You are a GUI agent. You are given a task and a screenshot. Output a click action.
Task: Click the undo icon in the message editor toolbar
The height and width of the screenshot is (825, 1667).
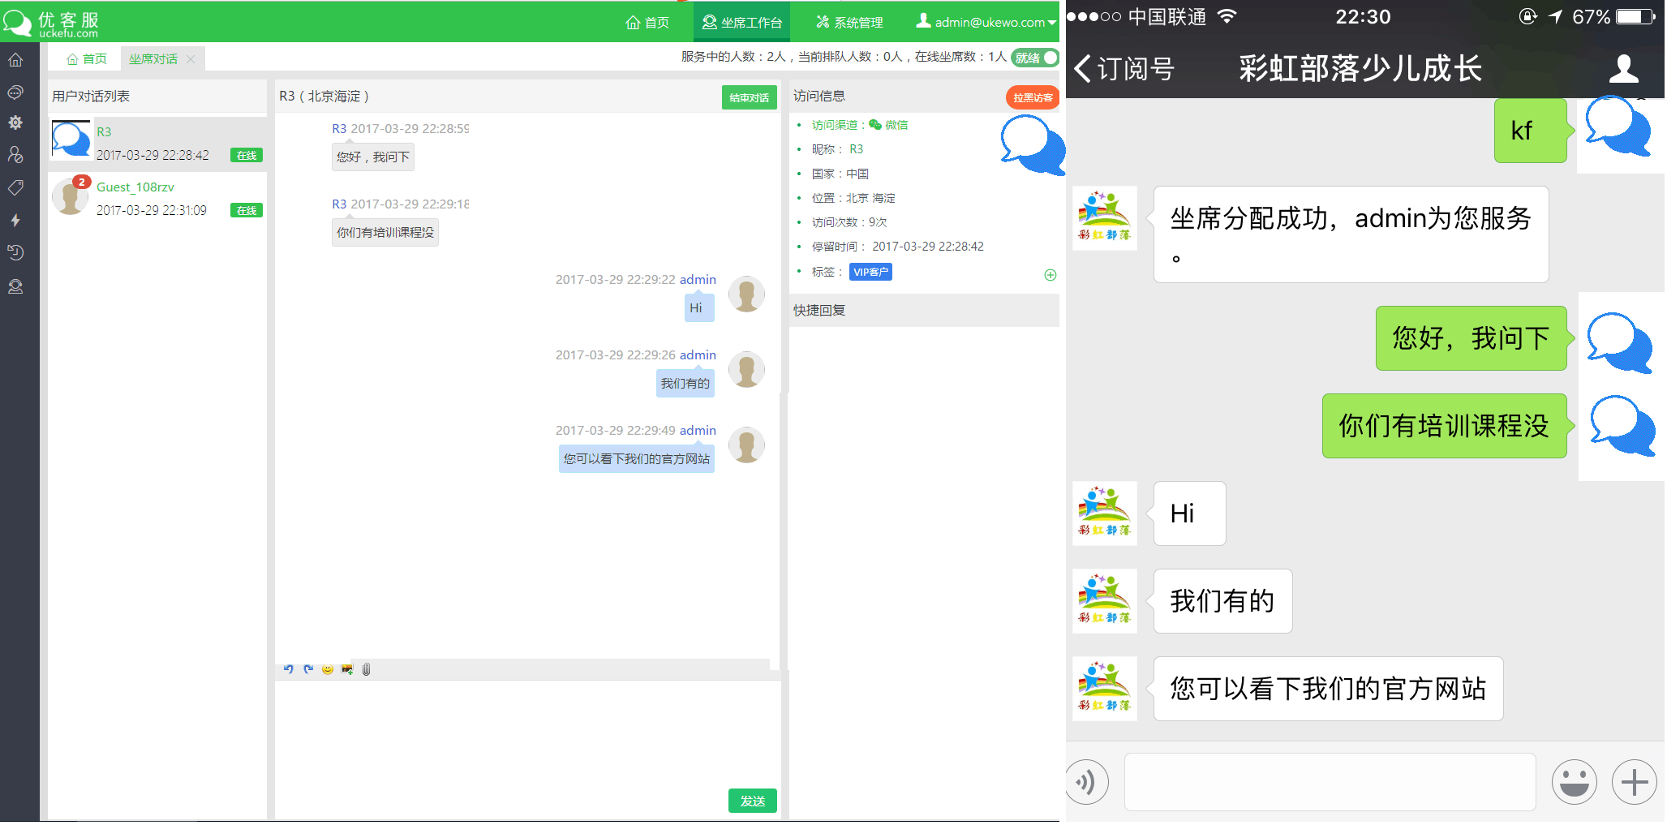tap(289, 669)
